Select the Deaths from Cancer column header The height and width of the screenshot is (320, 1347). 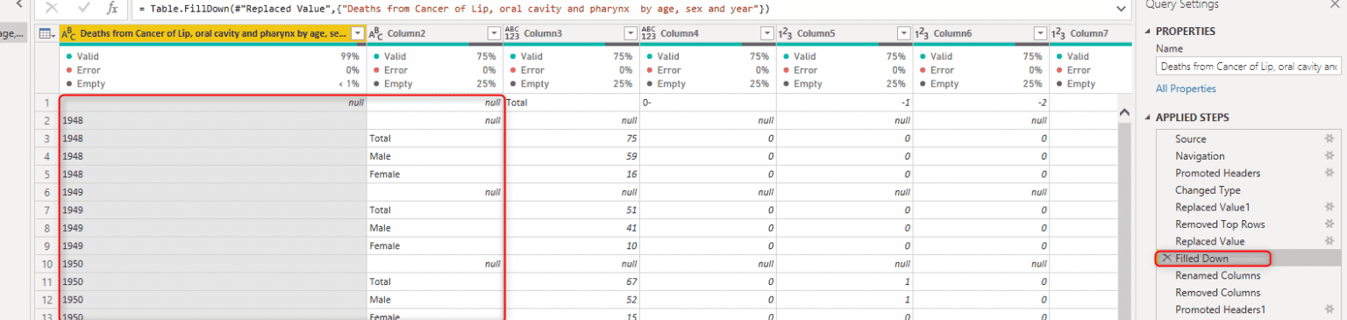click(x=212, y=33)
